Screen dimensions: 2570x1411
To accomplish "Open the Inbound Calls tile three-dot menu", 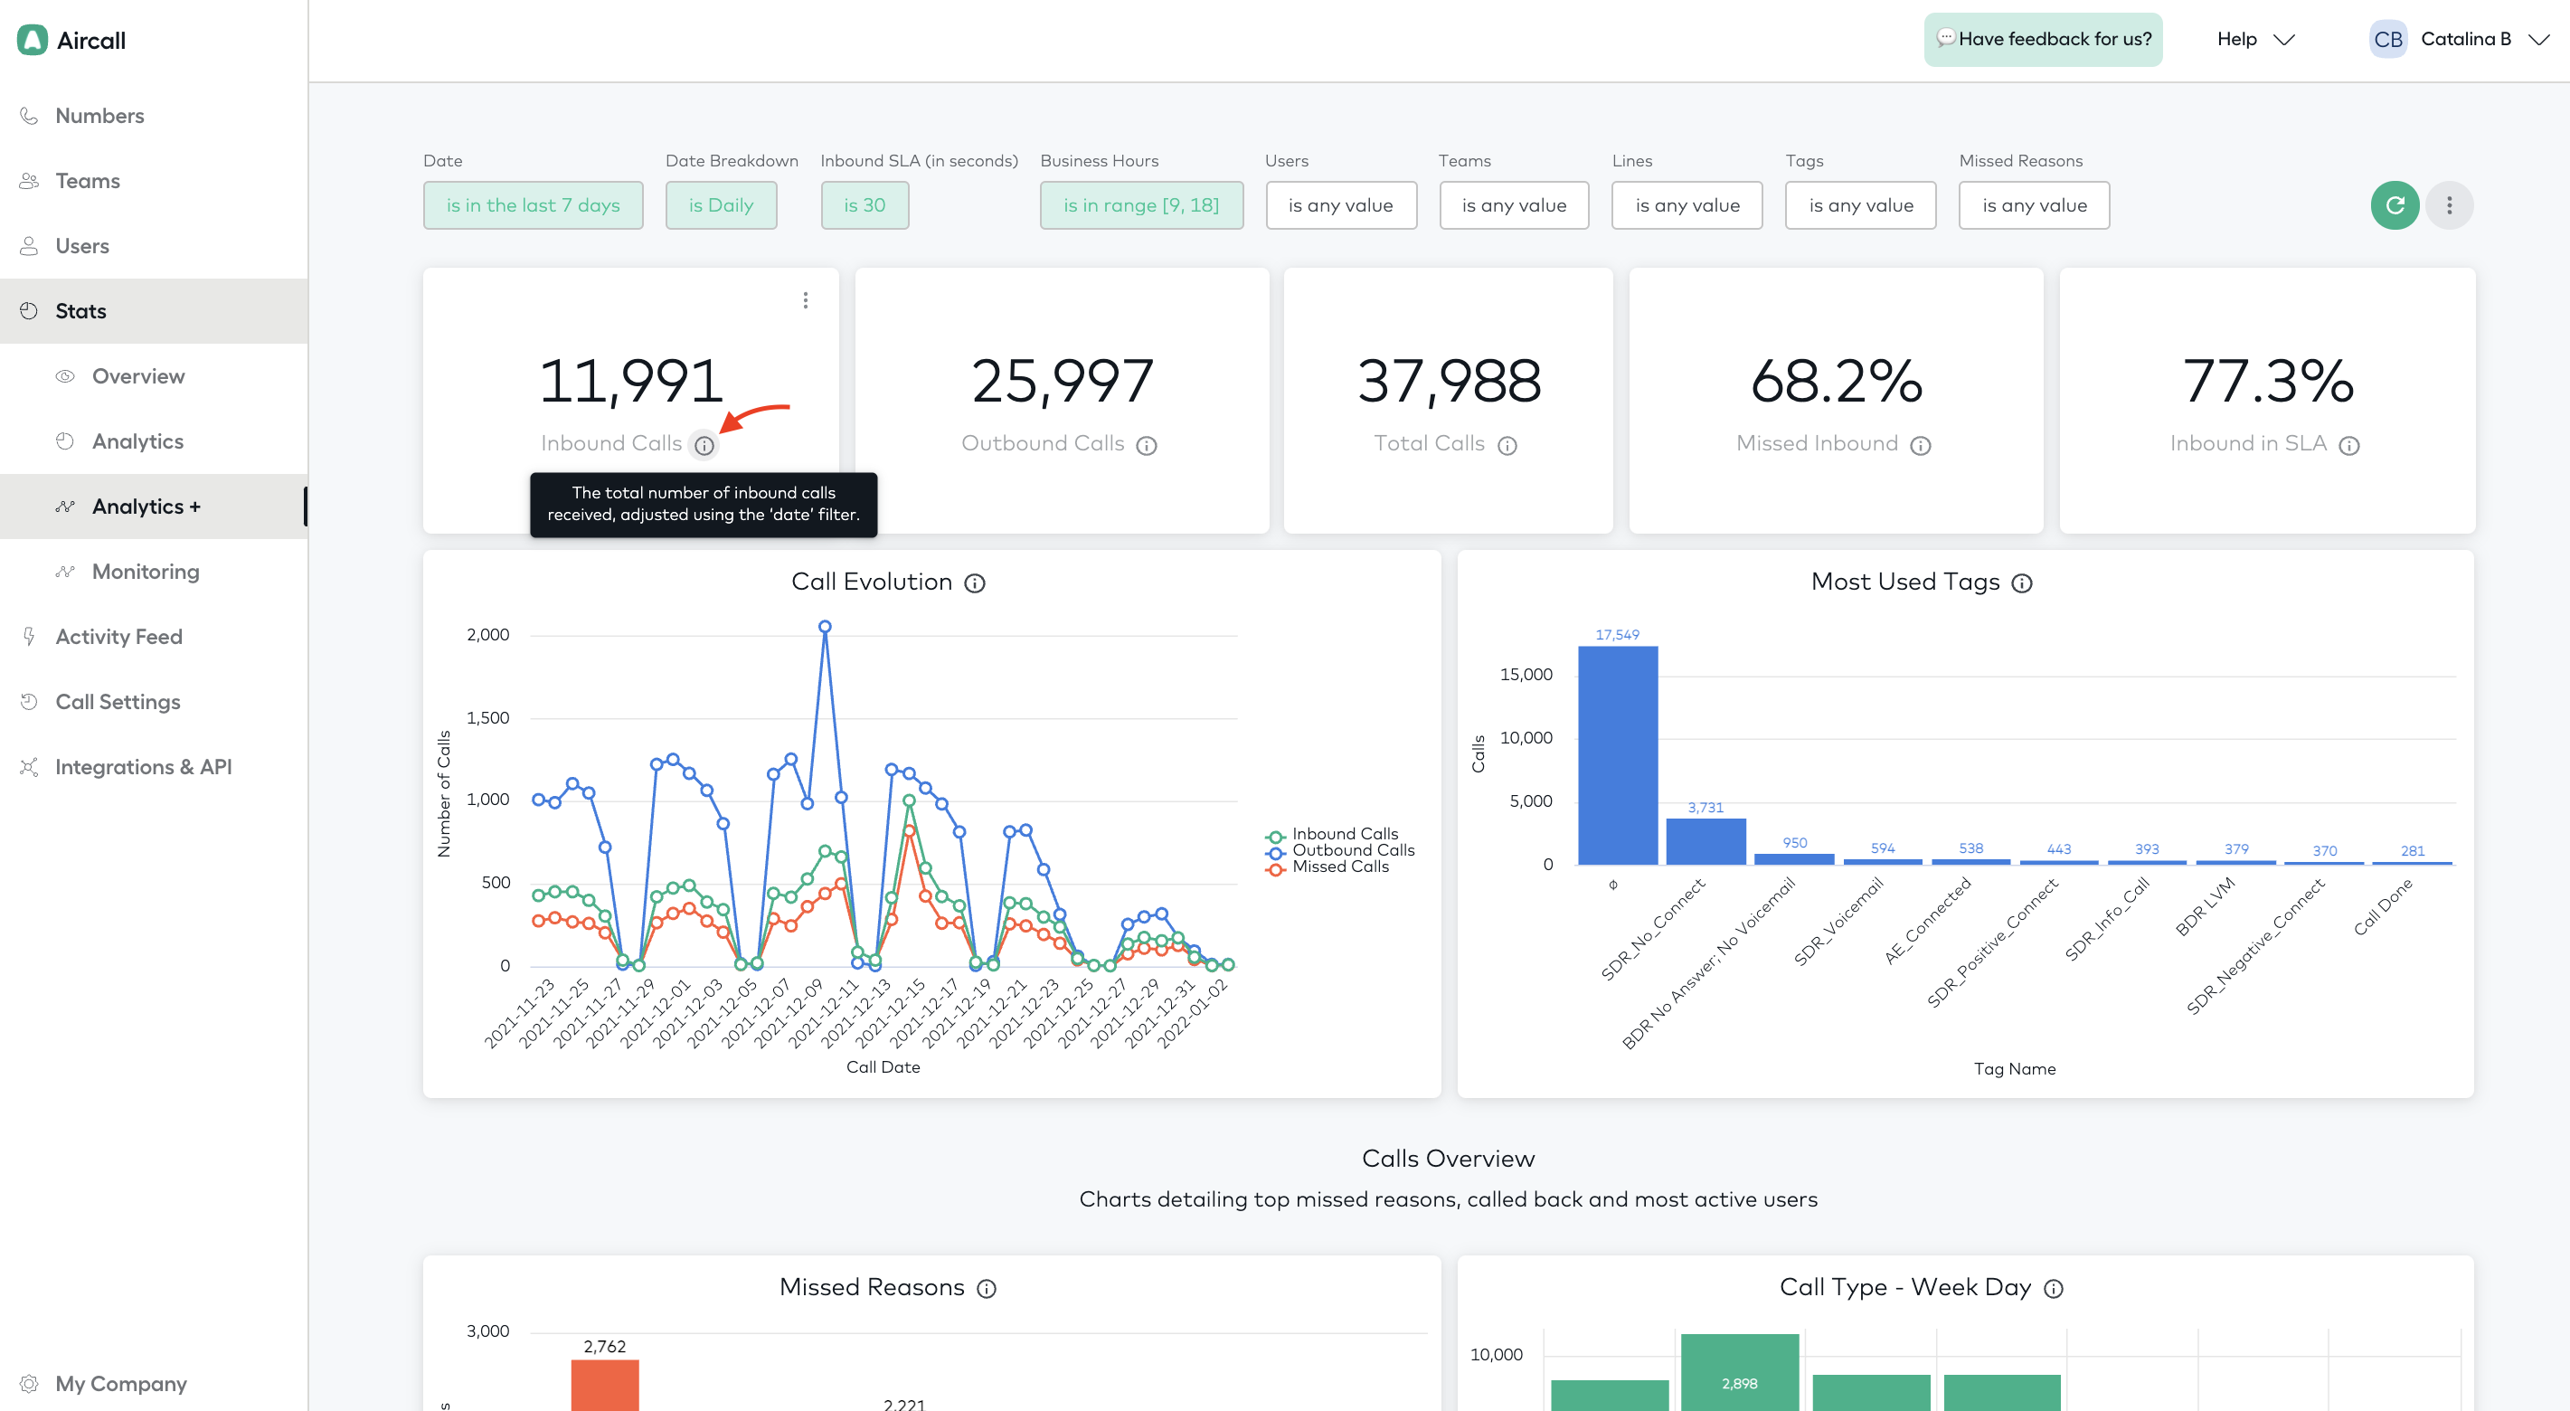I will click(805, 300).
